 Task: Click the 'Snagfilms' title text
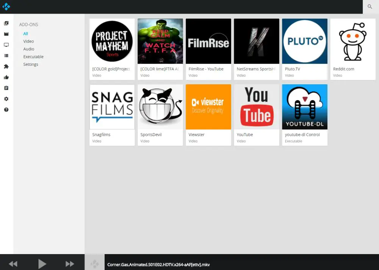coord(101,135)
